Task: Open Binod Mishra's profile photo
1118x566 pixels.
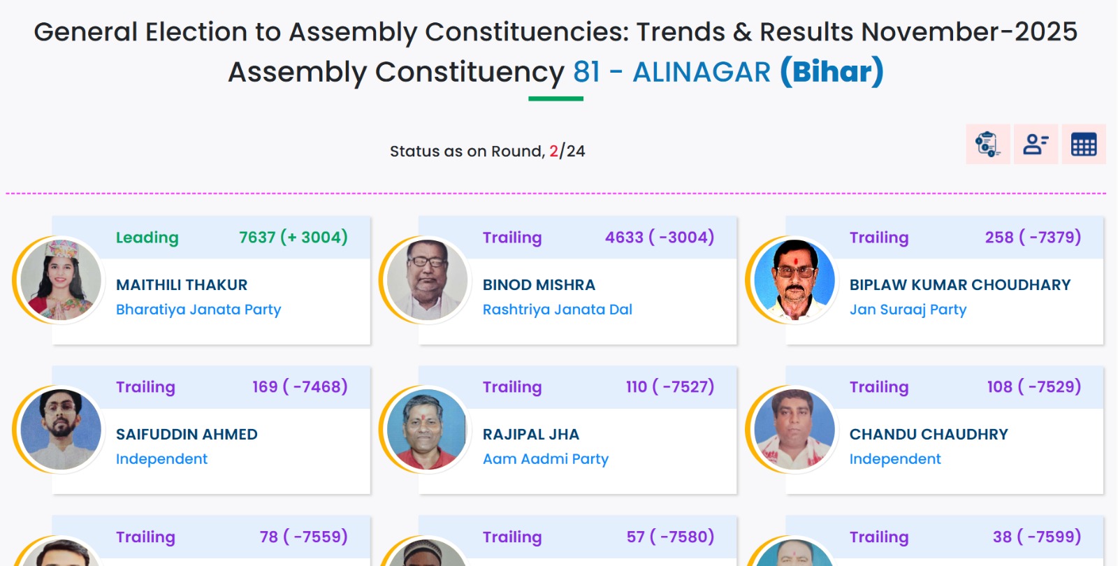Action: [428, 280]
